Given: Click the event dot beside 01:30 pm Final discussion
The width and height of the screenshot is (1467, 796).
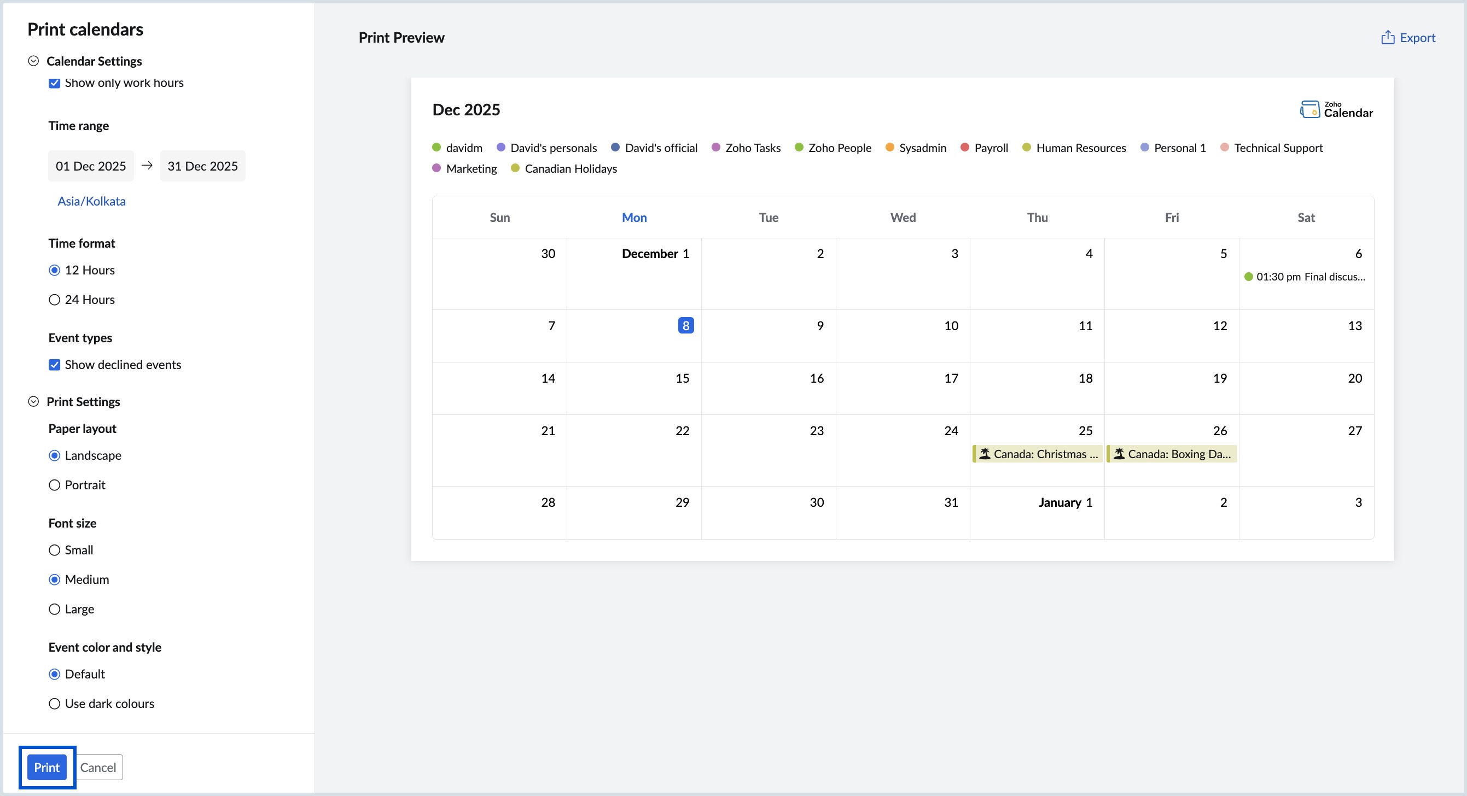Looking at the screenshot, I should (x=1249, y=277).
